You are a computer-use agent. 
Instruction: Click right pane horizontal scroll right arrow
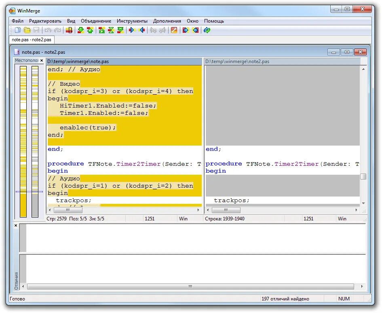click(356, 210)
